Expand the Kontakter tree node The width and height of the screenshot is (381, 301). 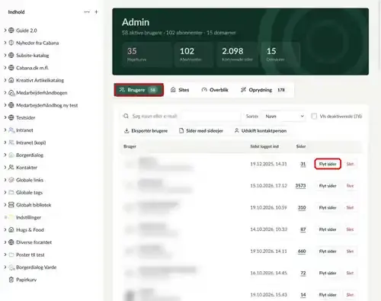5,167
